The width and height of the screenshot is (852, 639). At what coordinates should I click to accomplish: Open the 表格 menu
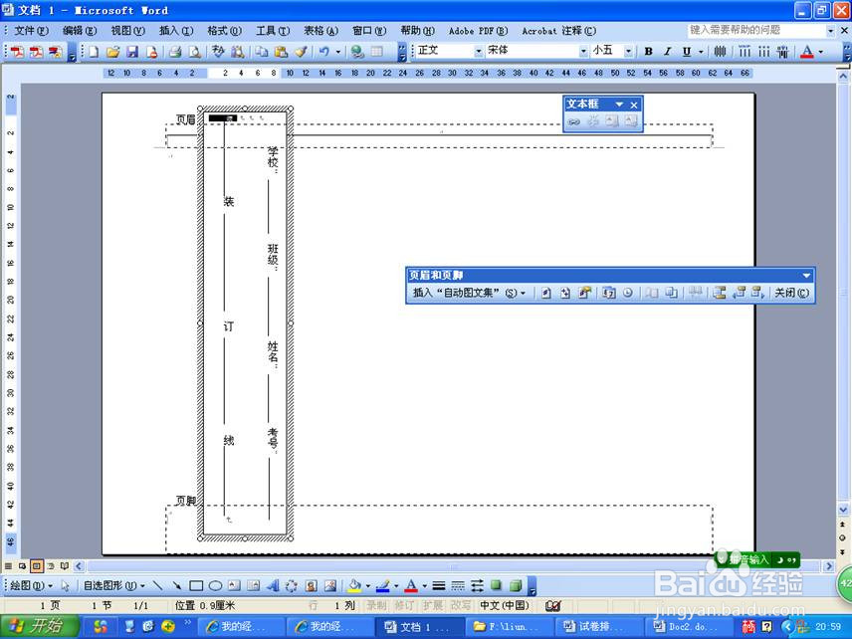click(x=320, y=31)
